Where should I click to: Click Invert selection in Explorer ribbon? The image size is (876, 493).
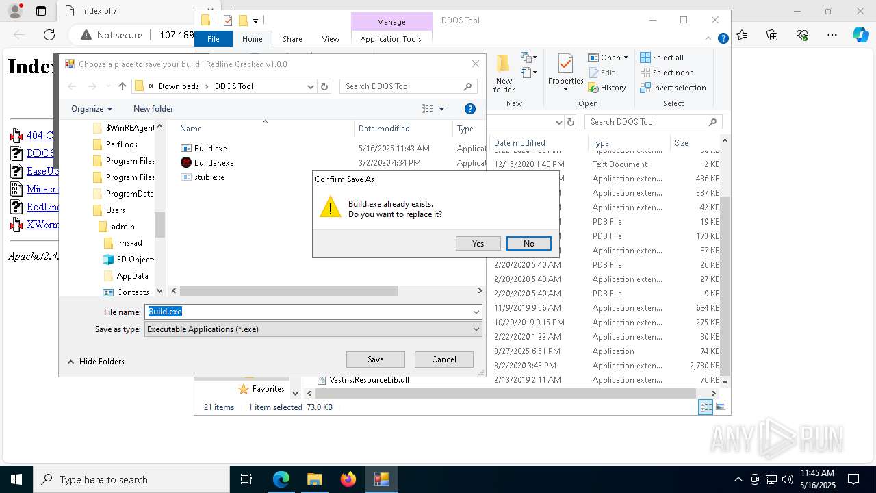(x=673, y=88)
